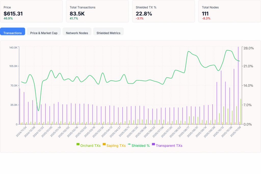Image resolution: width=261 pixels, height=174 pixels.
Task: Click the green Orchard TXs color square
Action: tap(78, 145)
